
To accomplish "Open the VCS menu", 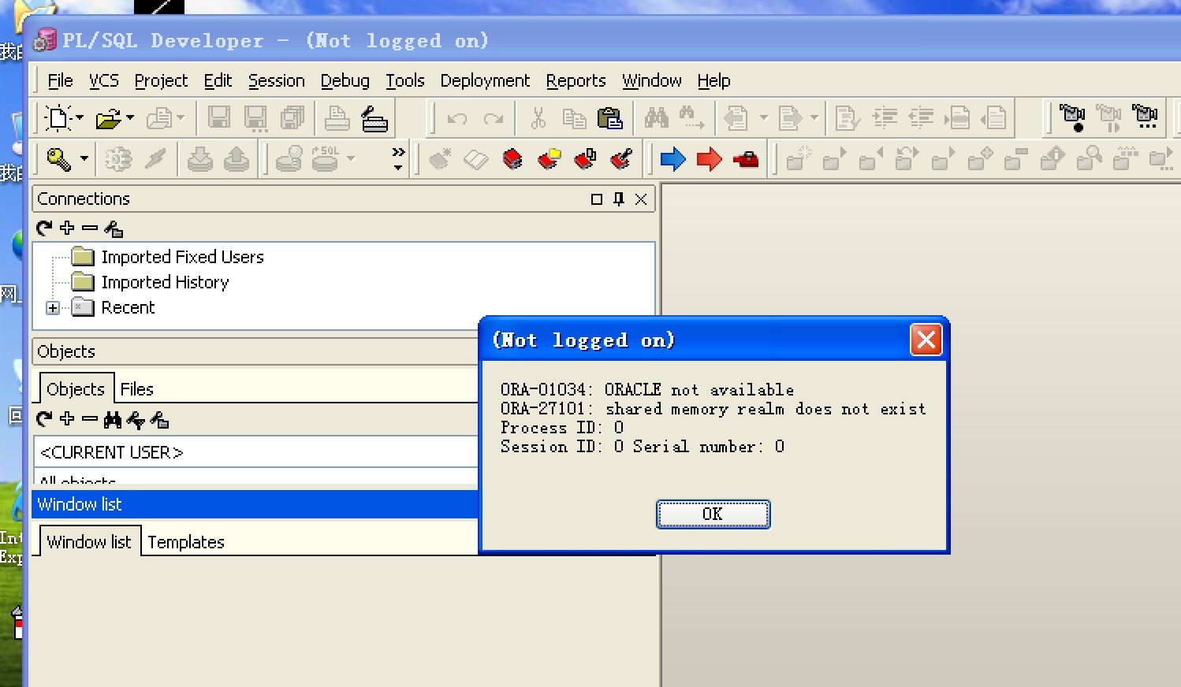I will click(x=103, y=80).
